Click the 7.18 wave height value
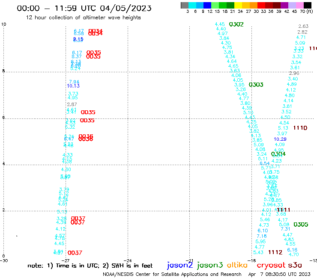Screen dimensions: 317x278 [262, 236]
